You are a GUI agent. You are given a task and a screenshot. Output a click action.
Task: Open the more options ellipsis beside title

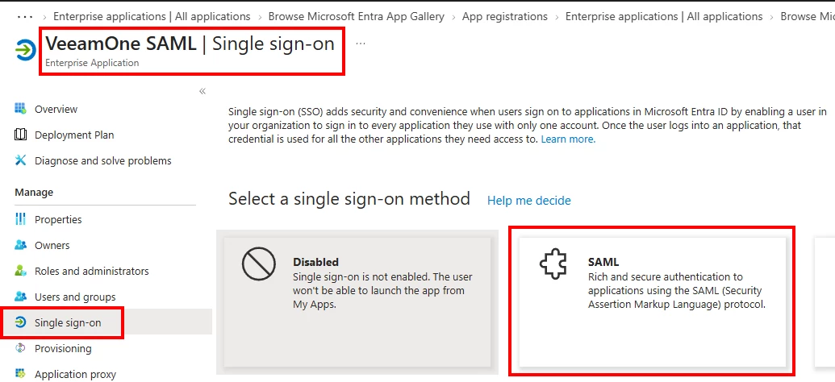tap(361, 43)
